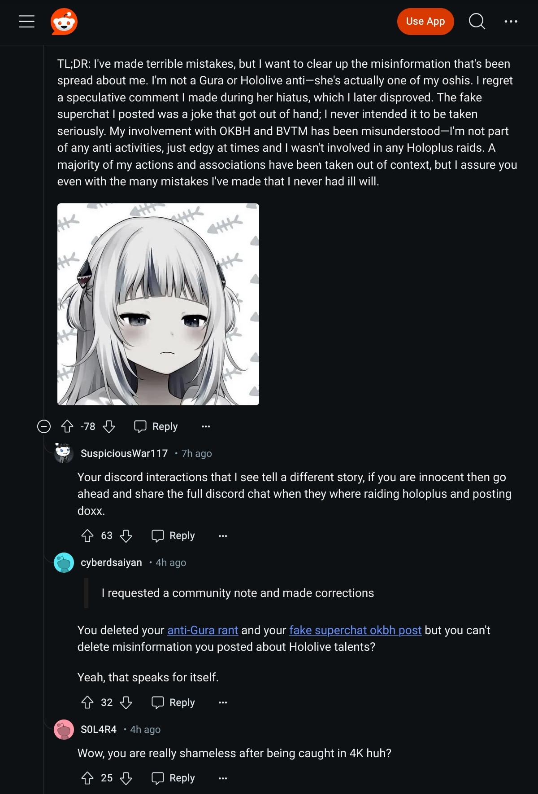This screenshot has width=538, height=794.
Task: Downvote SuspiciousWar117's comment
Action: 126,535
